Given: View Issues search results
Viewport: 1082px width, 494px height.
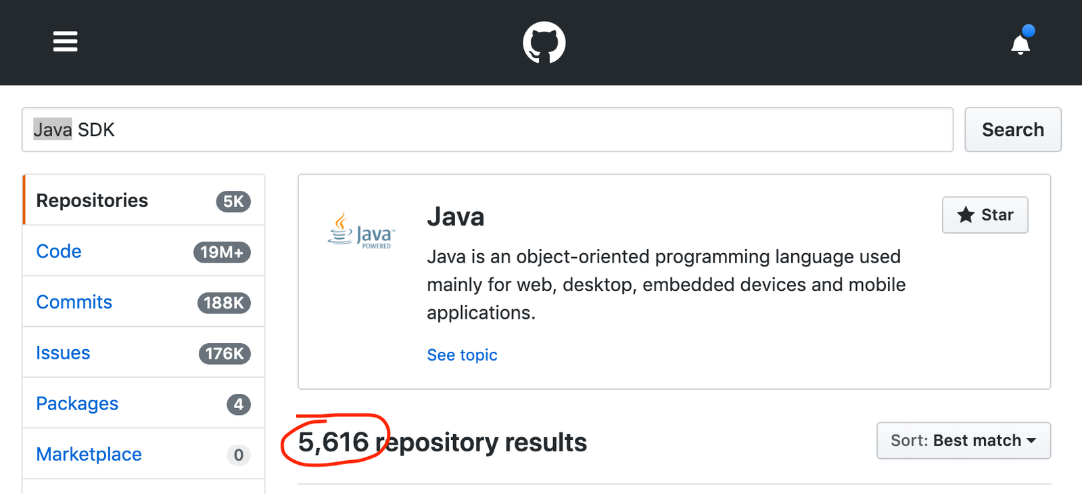Looking at the screenshot, I should coord(63,353).
